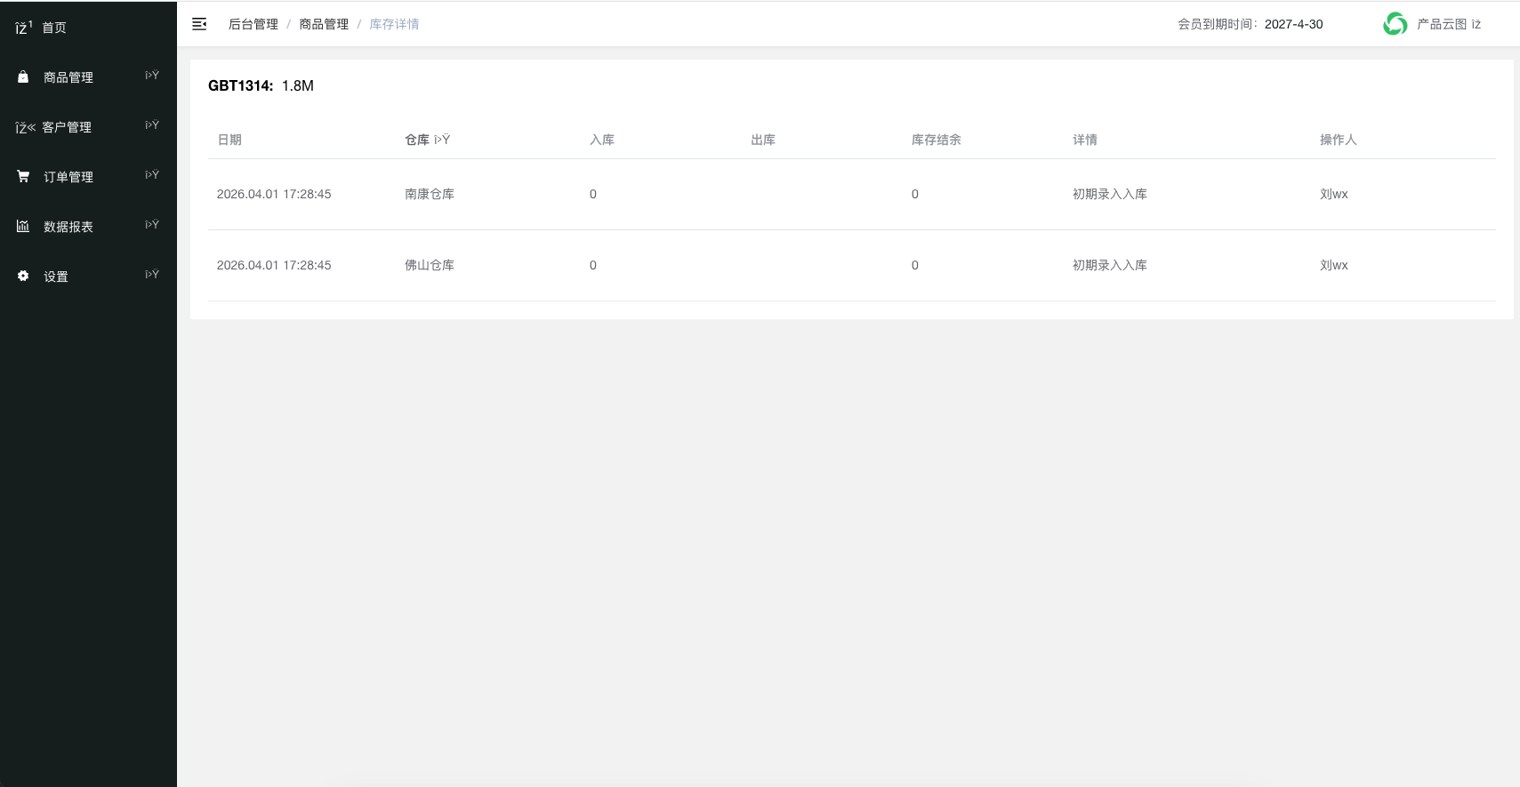Screen dimensions: 1520x787
Task: Click the 详情 column header
Action: click(1085, 140)
